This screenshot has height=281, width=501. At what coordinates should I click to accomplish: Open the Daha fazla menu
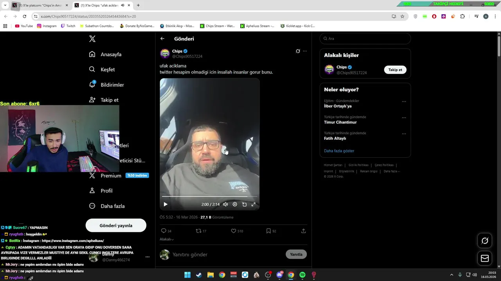tap(107, 206)
